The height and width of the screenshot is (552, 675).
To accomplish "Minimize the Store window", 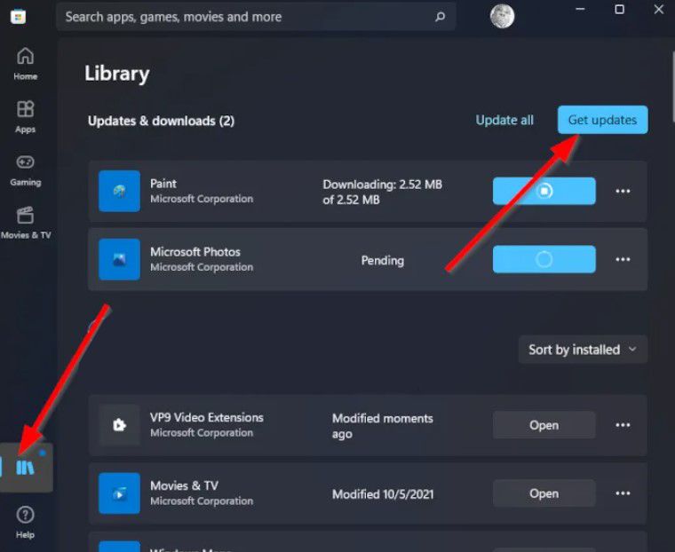I will 580,9.
